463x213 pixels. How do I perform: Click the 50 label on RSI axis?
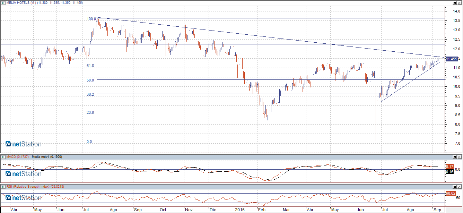(x=458, y=198)
